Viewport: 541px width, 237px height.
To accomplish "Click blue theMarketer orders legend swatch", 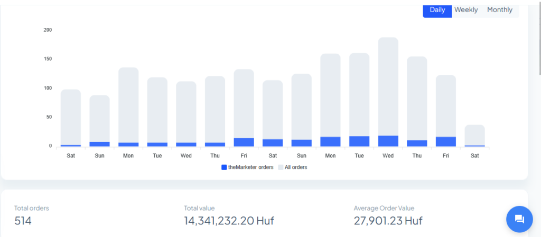I will click(x=224, y=167).
